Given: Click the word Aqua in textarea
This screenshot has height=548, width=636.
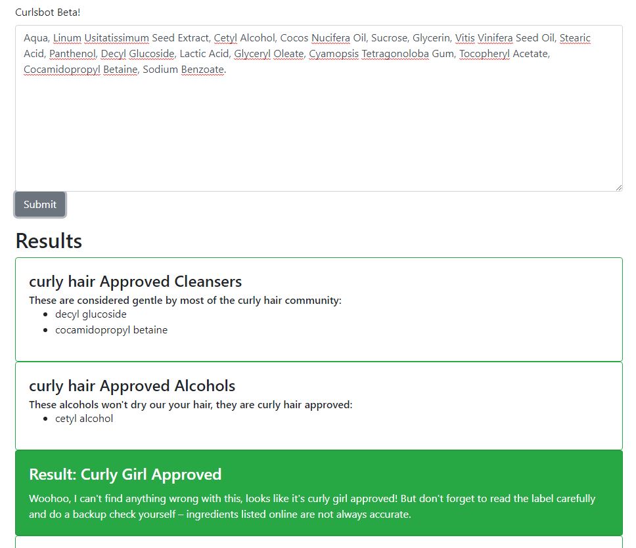Looking at the screenshot, I should click(x=35, y=38).
